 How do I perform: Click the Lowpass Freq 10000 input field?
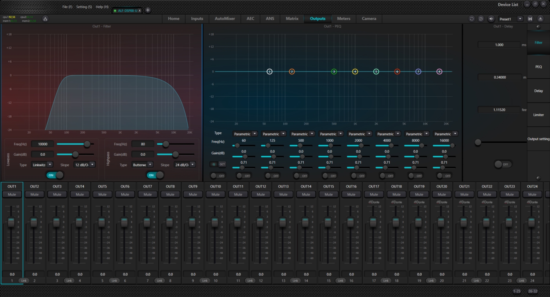43,144
